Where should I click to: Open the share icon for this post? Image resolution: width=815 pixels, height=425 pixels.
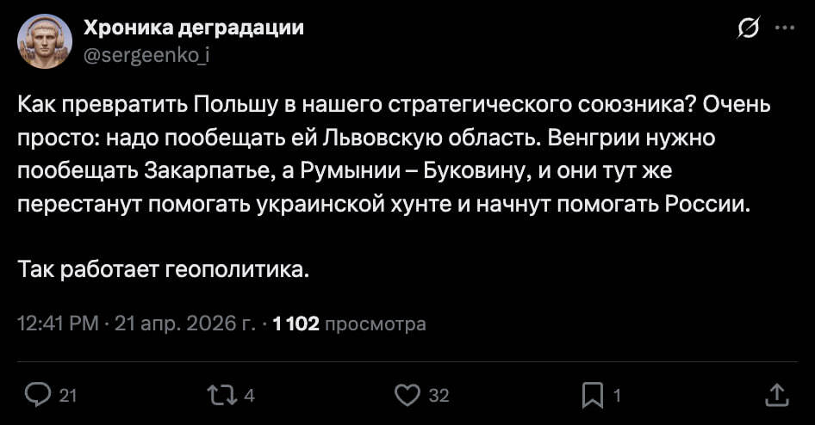(x=776, y=395)
